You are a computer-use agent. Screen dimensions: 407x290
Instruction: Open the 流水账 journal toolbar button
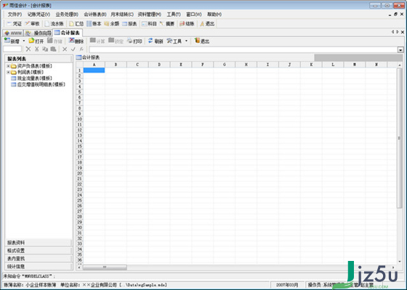54,24
